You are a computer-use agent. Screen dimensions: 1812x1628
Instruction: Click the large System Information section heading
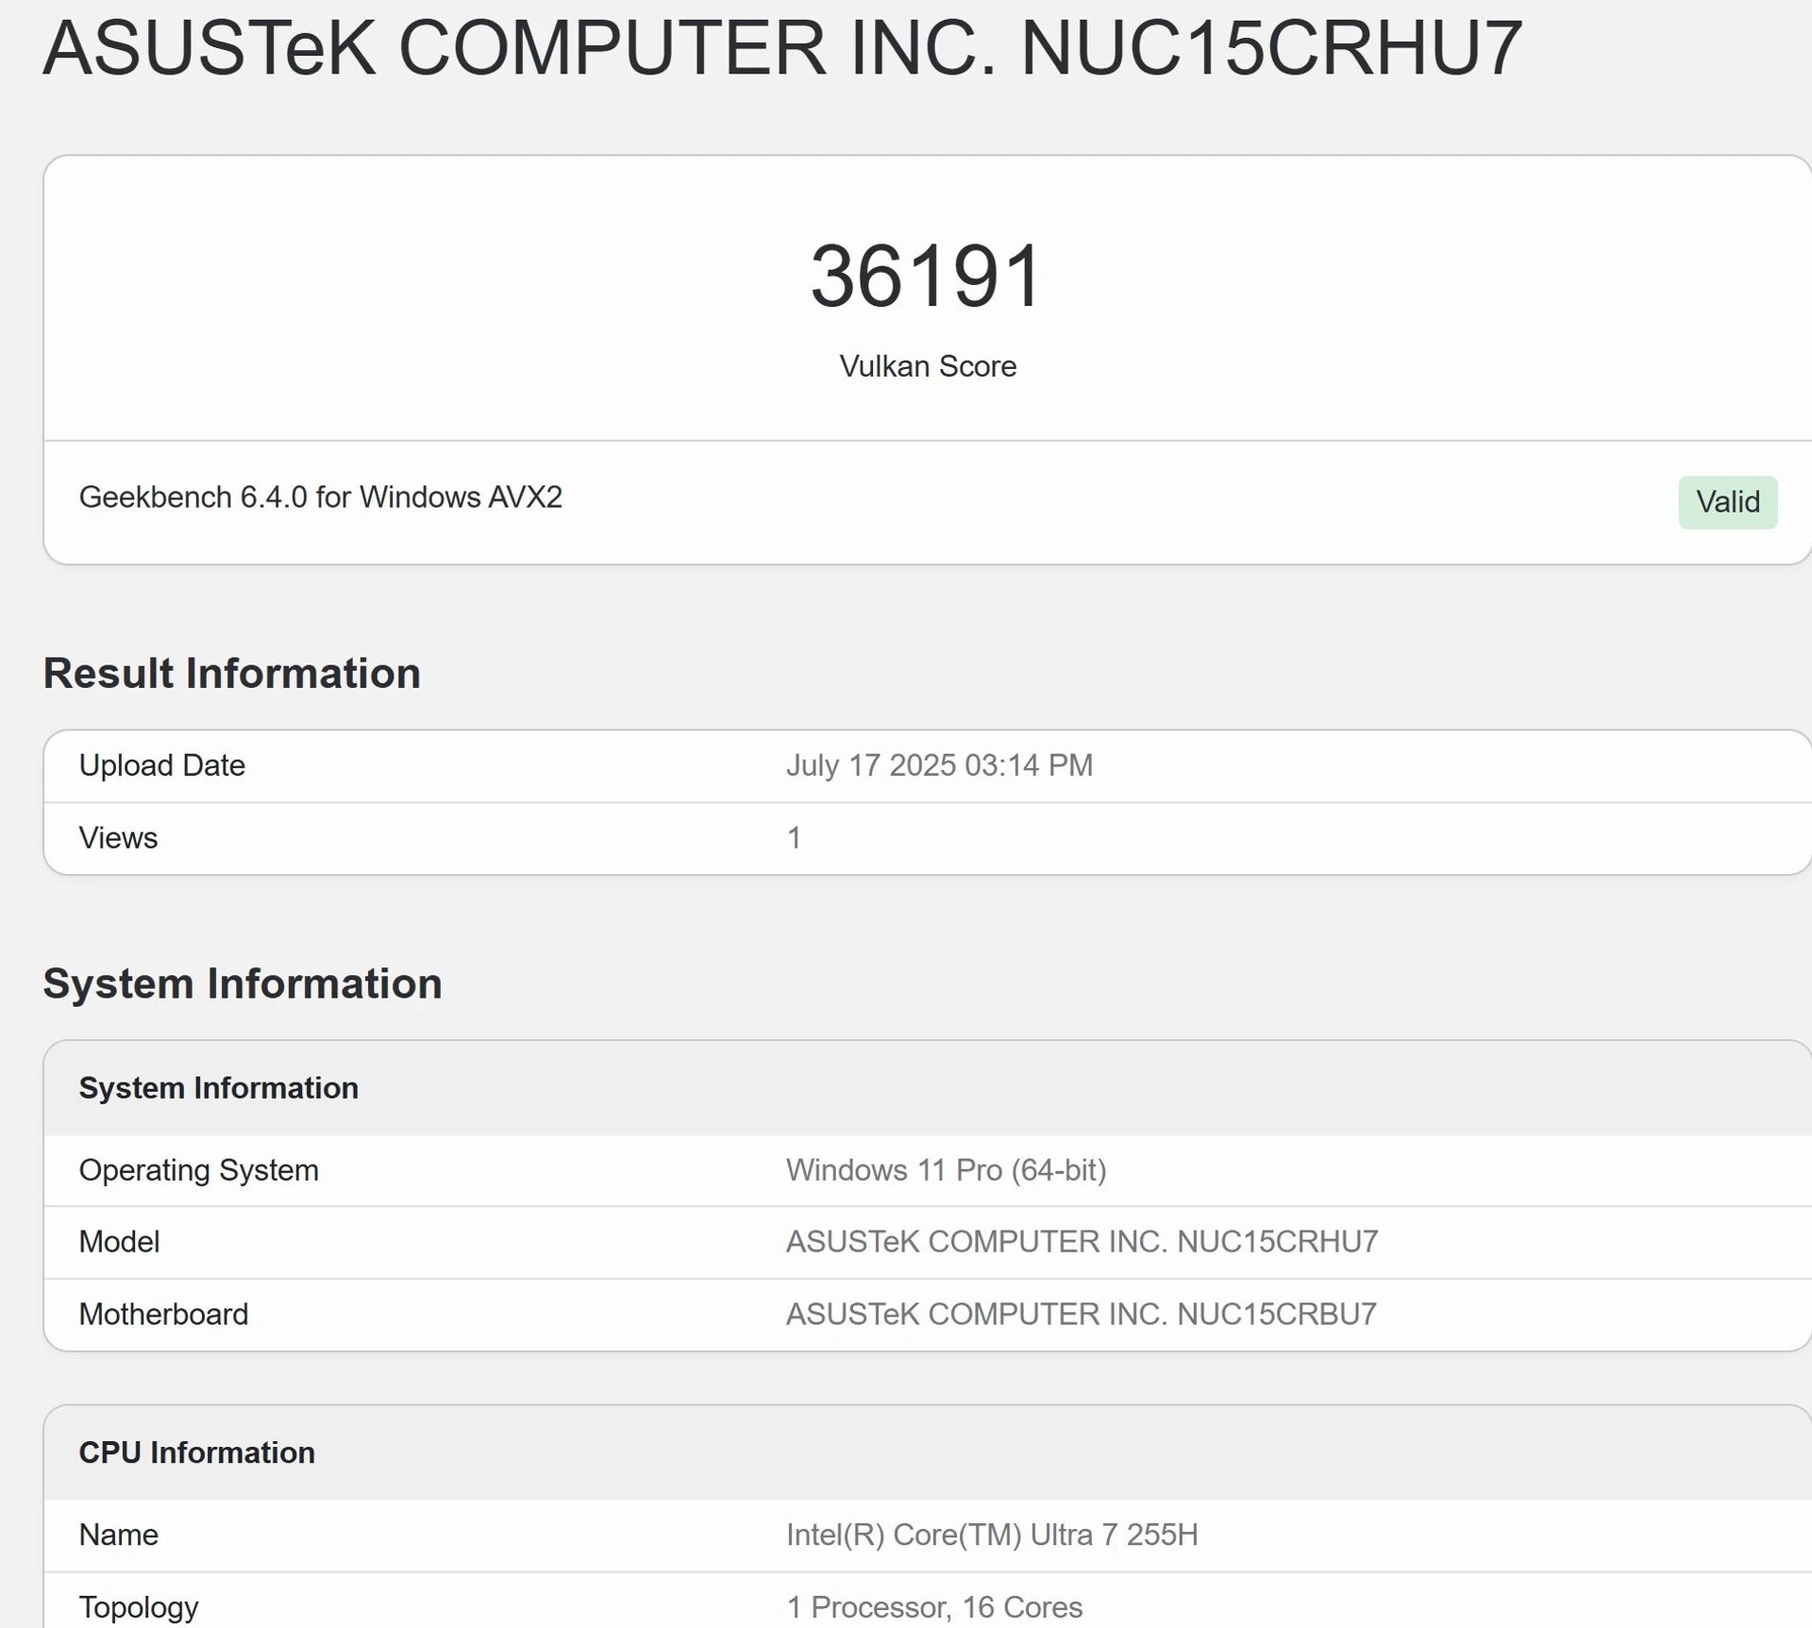(243, 983)
